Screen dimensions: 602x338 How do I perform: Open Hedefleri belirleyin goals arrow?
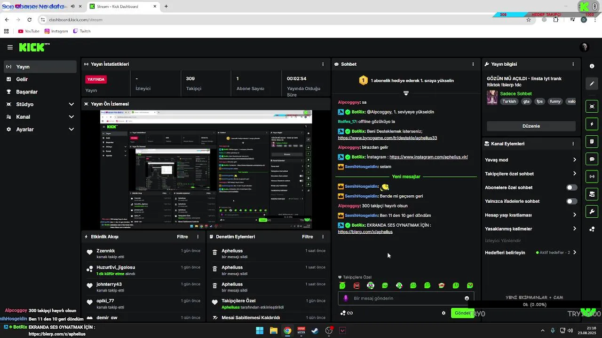(574, 253)
